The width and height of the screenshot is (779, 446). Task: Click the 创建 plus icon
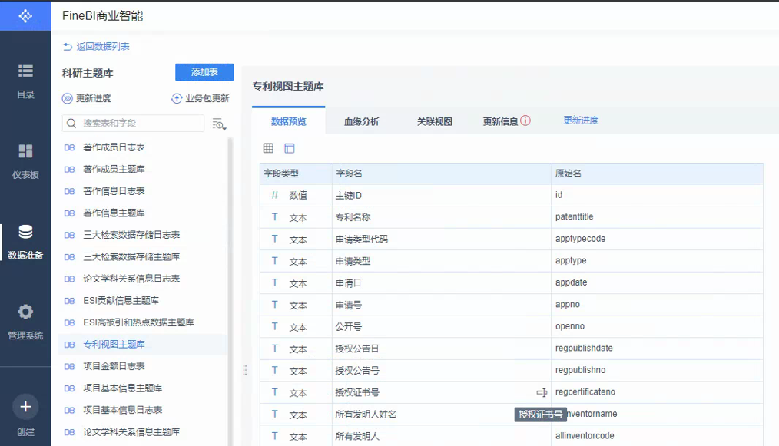click(25, 407)
